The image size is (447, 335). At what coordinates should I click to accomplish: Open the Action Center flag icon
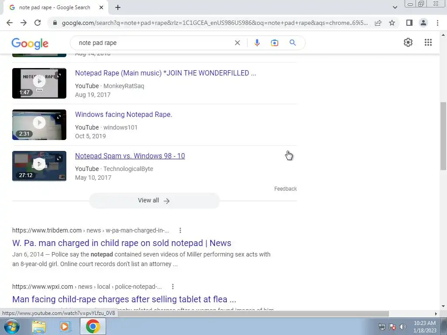click(392, 327)
